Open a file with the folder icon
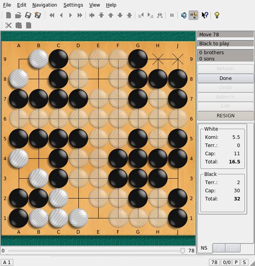Viewport: 255px width, 266px height. pyautogui.click(x=18, y=16)
